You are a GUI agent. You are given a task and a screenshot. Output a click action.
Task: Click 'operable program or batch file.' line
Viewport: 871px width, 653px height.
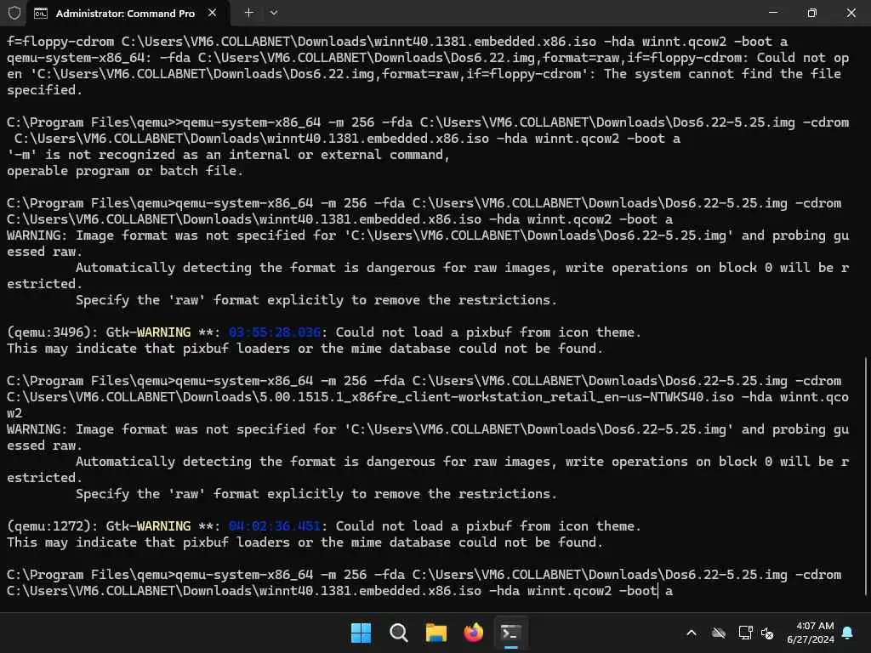[x=125, y=170]
